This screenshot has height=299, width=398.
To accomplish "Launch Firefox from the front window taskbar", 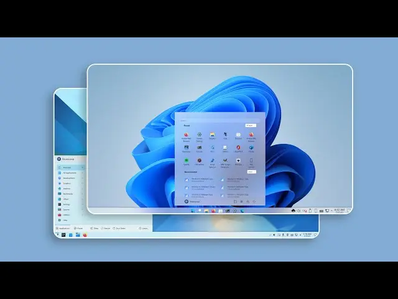I will coord(213,211).
